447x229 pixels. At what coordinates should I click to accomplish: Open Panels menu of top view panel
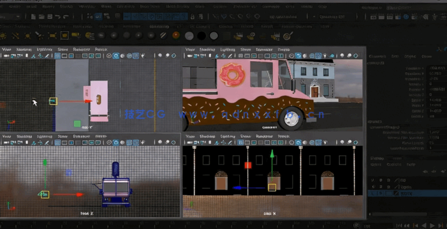point(101,50)
